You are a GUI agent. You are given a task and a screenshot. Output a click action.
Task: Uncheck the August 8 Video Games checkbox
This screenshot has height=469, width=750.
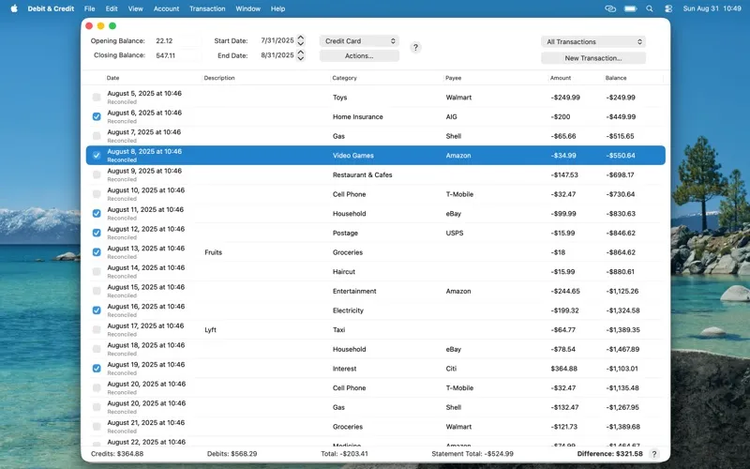(x=97, y=155)
